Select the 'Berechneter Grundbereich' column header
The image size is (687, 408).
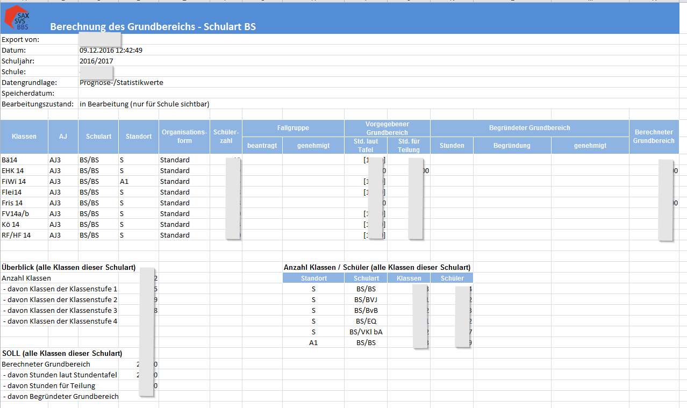(653, 137)
